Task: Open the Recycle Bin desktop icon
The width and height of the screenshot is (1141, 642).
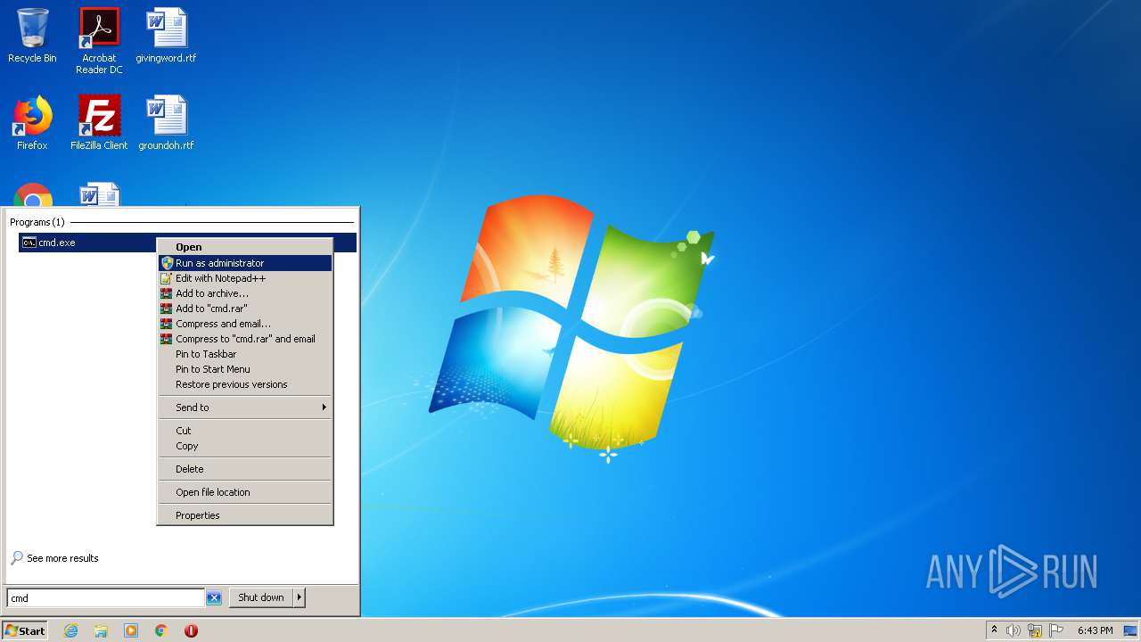Action: (x=32, y=36)
